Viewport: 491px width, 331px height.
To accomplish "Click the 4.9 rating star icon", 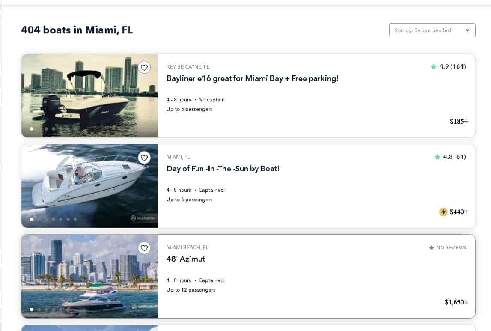I will point(433,66).
